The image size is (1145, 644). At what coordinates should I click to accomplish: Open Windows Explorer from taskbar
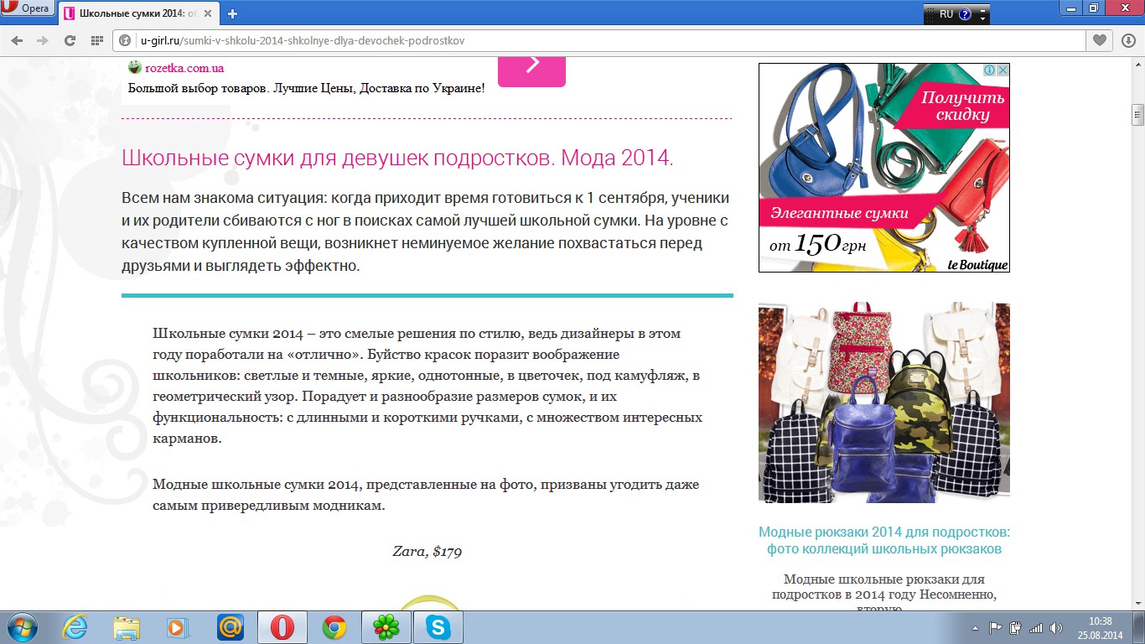[127, 627]
